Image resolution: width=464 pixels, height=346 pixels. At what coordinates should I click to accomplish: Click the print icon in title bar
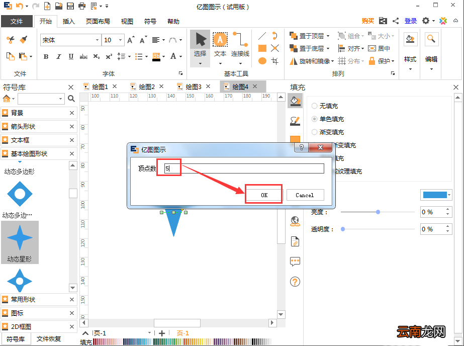click(x=82, y=6)
